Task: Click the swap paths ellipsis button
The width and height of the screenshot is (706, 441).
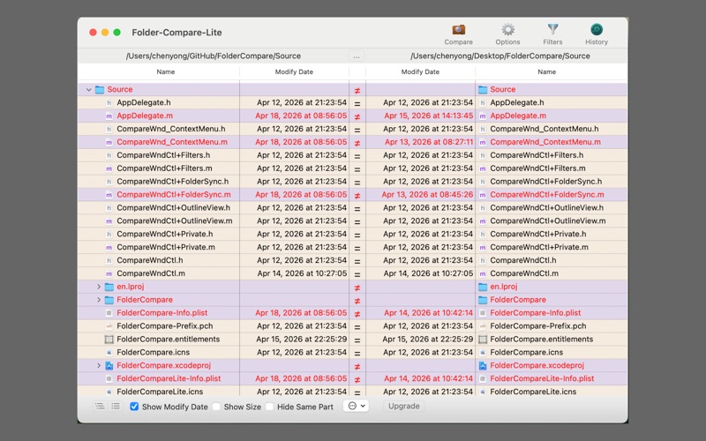Action: tap(357, 56)
